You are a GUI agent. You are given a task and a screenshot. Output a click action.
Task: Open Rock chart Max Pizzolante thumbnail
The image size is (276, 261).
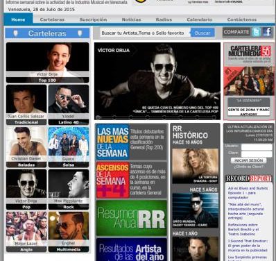click(69, 190)
